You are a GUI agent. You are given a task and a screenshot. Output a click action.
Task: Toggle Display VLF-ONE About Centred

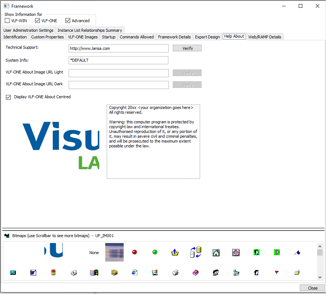pyautogui.click(x=8, y=97)
